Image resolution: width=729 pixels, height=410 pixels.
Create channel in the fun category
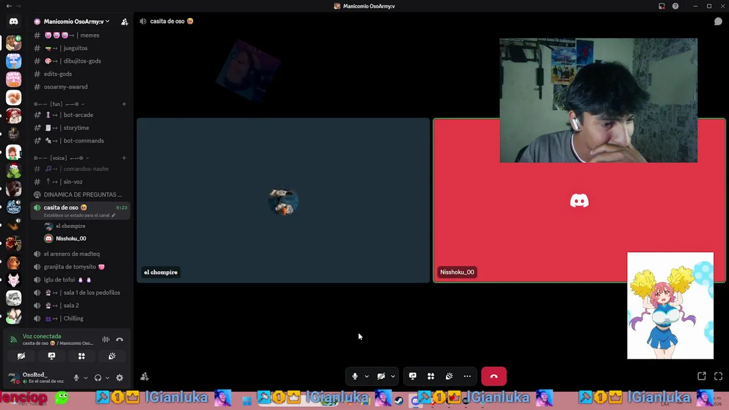(x=124, y=104)
